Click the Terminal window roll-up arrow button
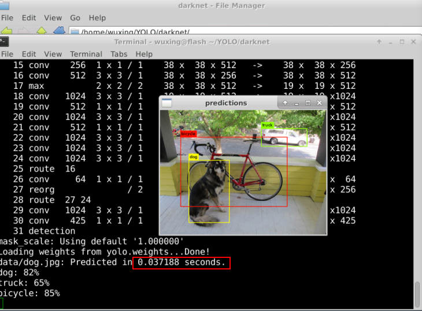The height and width of the screenshot is (311, 422). (x=379, y=42)
